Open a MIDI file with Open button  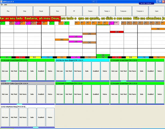pos(157,11)
